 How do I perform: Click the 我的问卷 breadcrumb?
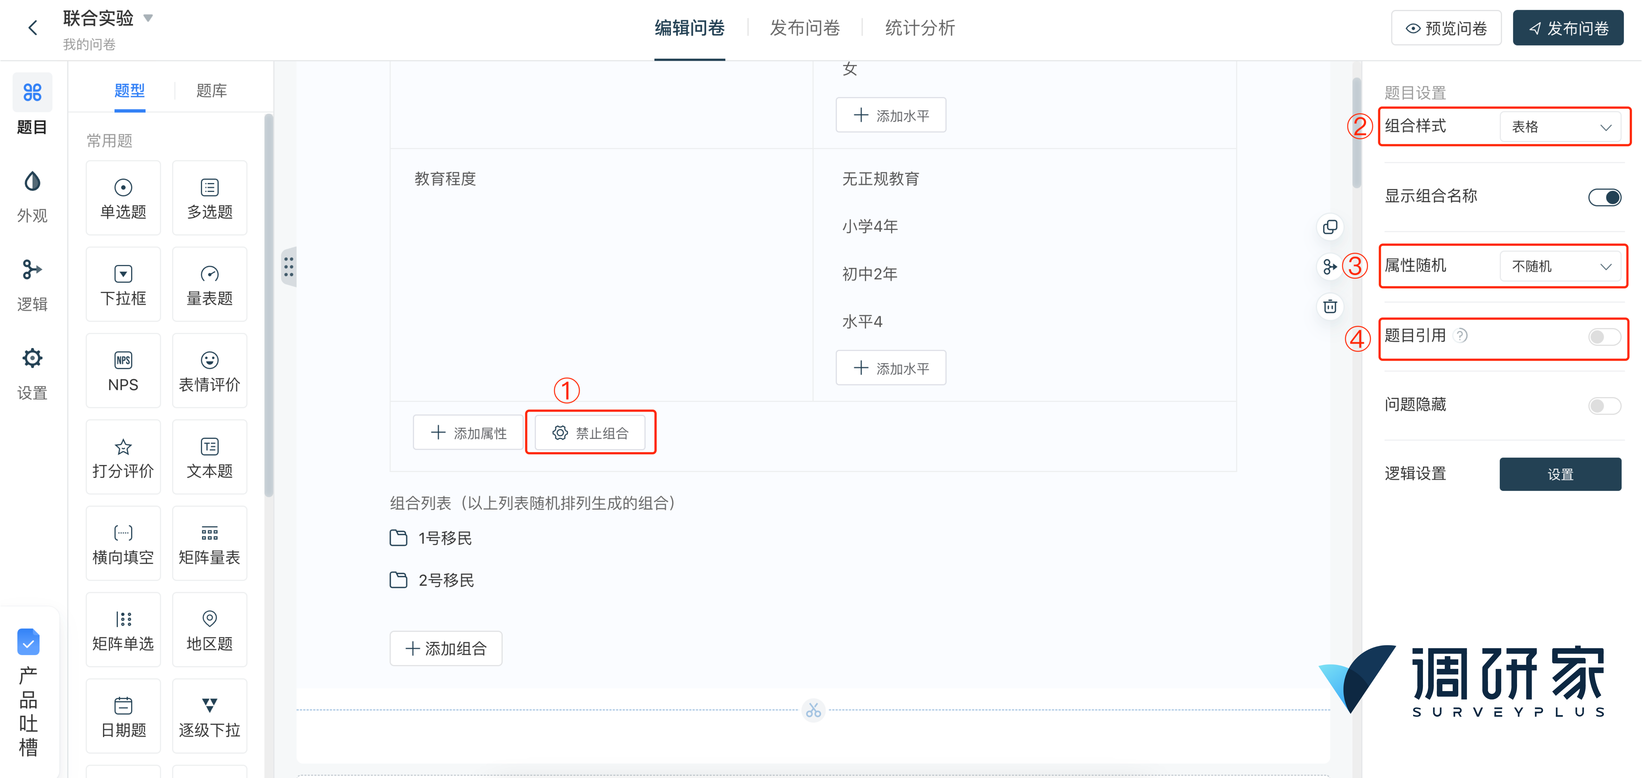89,45
